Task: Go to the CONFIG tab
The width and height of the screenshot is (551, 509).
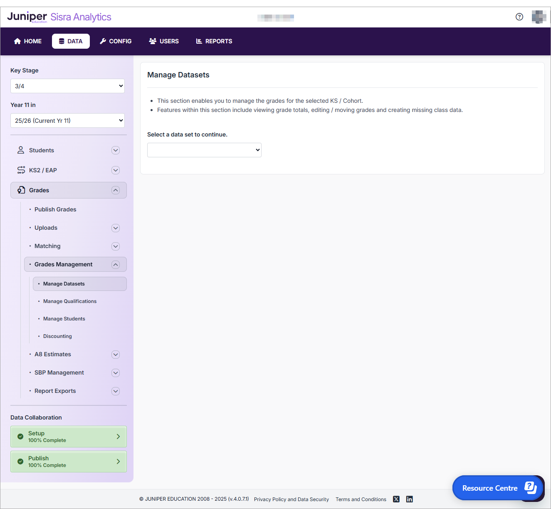Action: [x=116, y=41]
